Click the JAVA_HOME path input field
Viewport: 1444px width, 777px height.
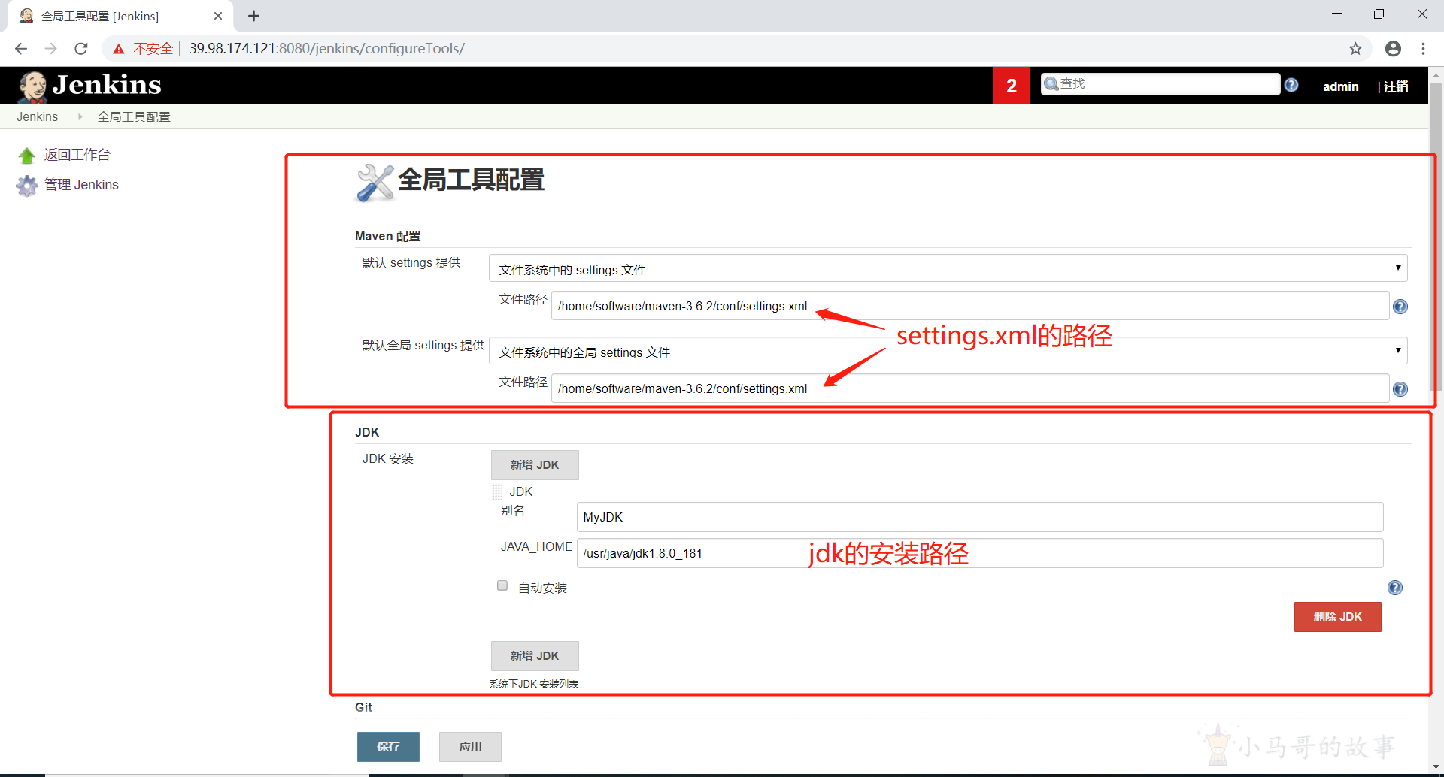[x=980, y=553]
